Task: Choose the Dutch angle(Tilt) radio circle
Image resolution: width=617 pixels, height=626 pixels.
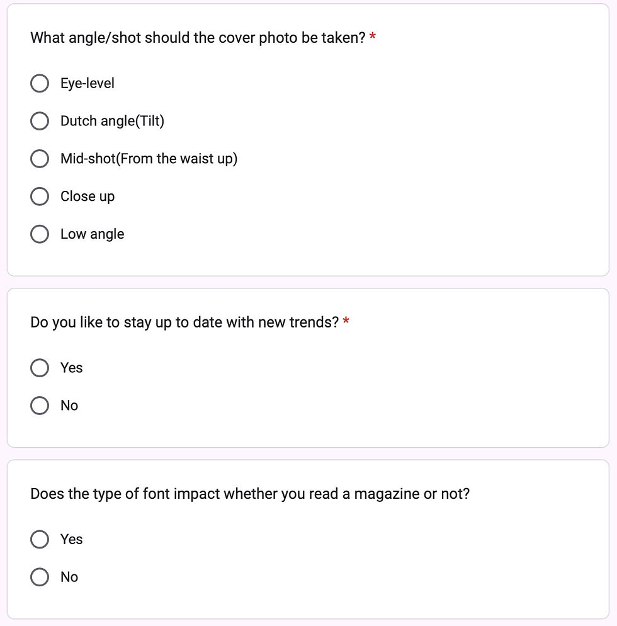Action: [x=40, y=121]
